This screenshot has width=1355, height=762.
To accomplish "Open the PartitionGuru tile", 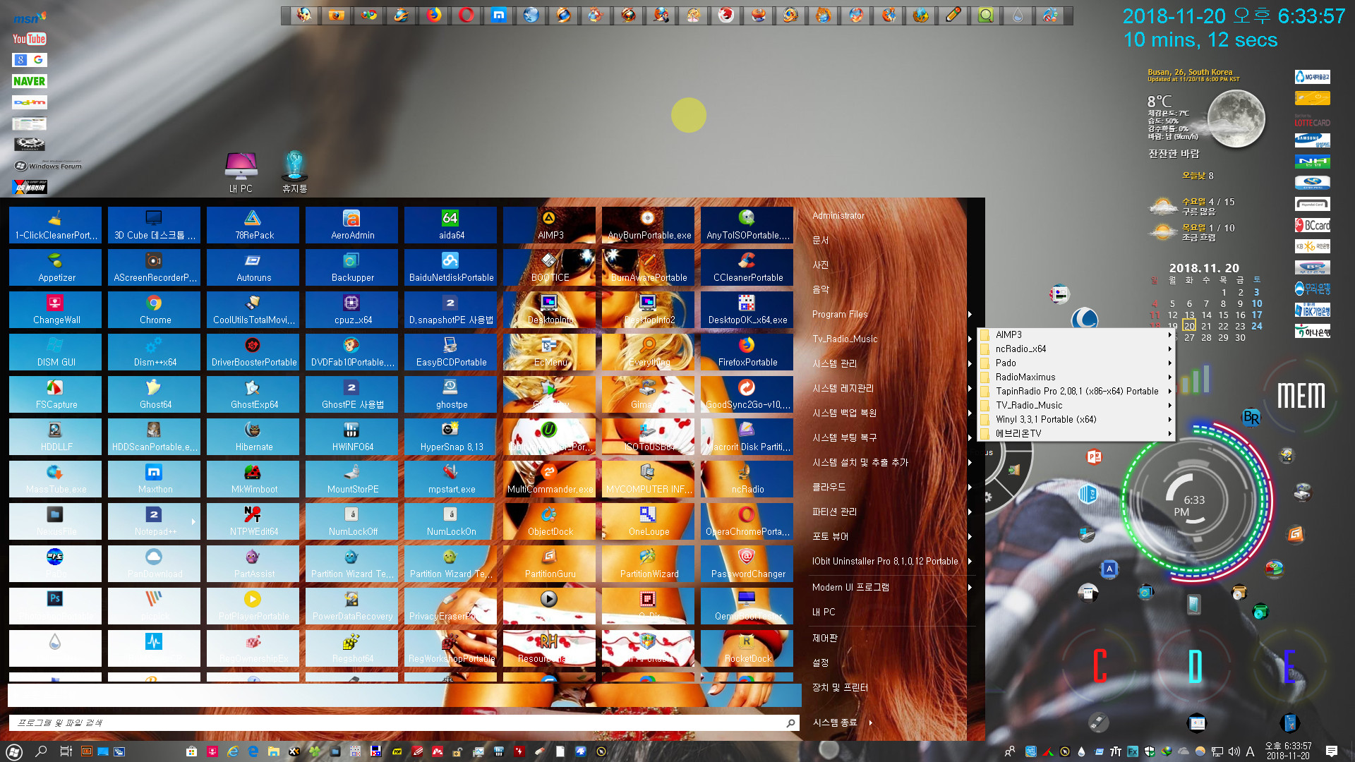I will coord(550,564).
